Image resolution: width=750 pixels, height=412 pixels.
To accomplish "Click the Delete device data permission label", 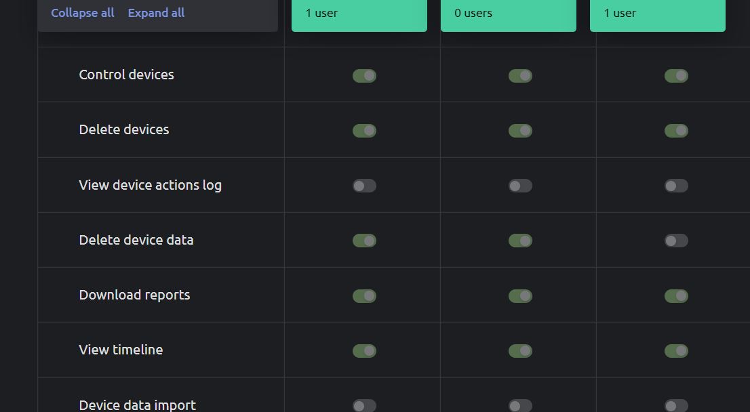I will click(136, 240).
